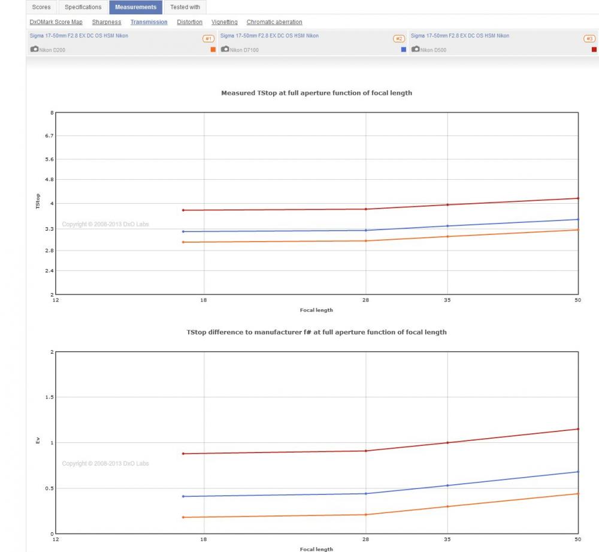
Task: View the Distortion measurements
Action: point(189,22)
